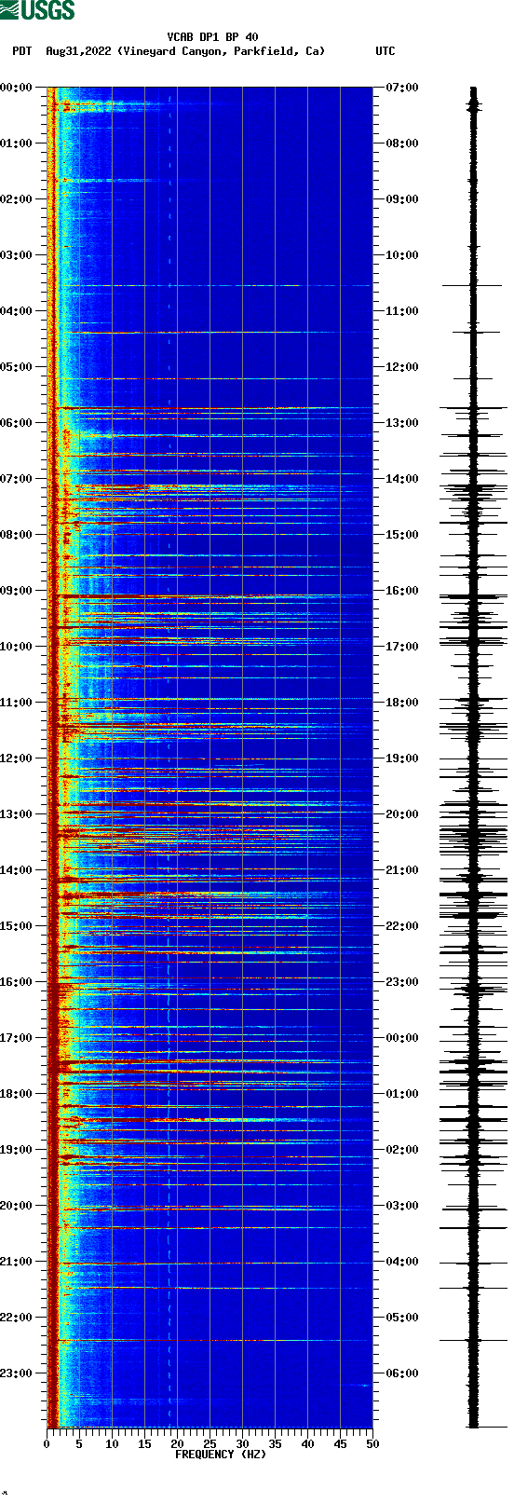514x1503 pixels.
Task: Click the PDT time label '22:00'
Action: coord(16,1318)
